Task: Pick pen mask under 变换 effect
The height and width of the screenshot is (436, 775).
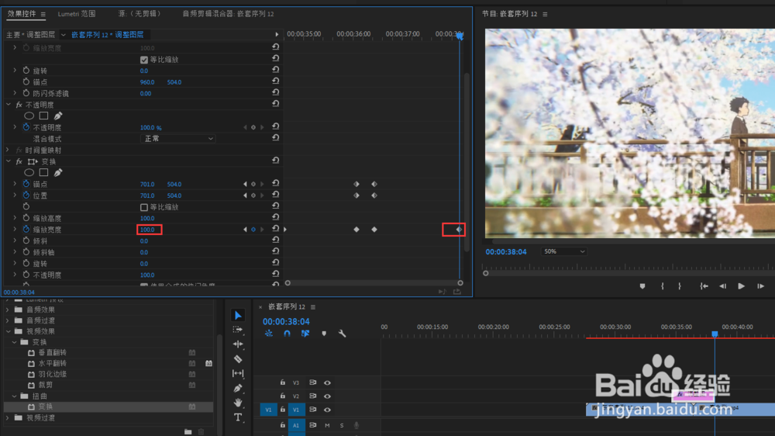Action: (x=58, y=173)
